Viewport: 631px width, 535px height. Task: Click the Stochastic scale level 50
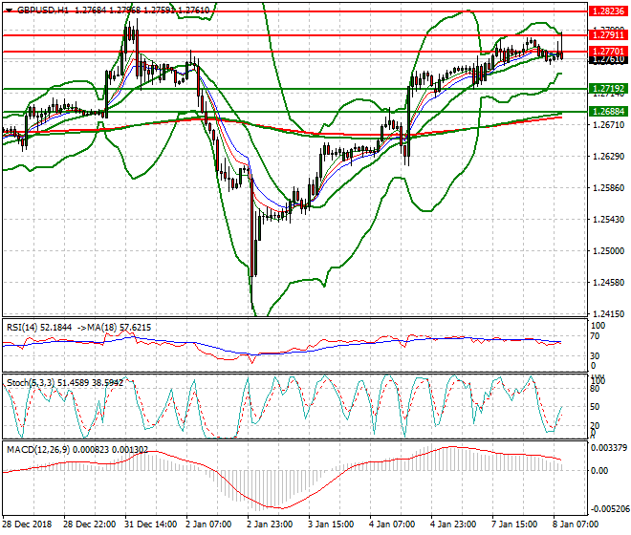[595, 407]
